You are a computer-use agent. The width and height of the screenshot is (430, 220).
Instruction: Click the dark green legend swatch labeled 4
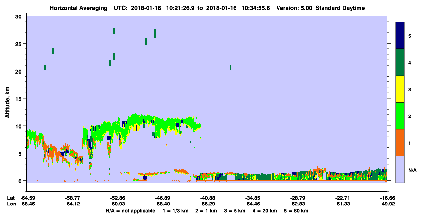(400, 62)
